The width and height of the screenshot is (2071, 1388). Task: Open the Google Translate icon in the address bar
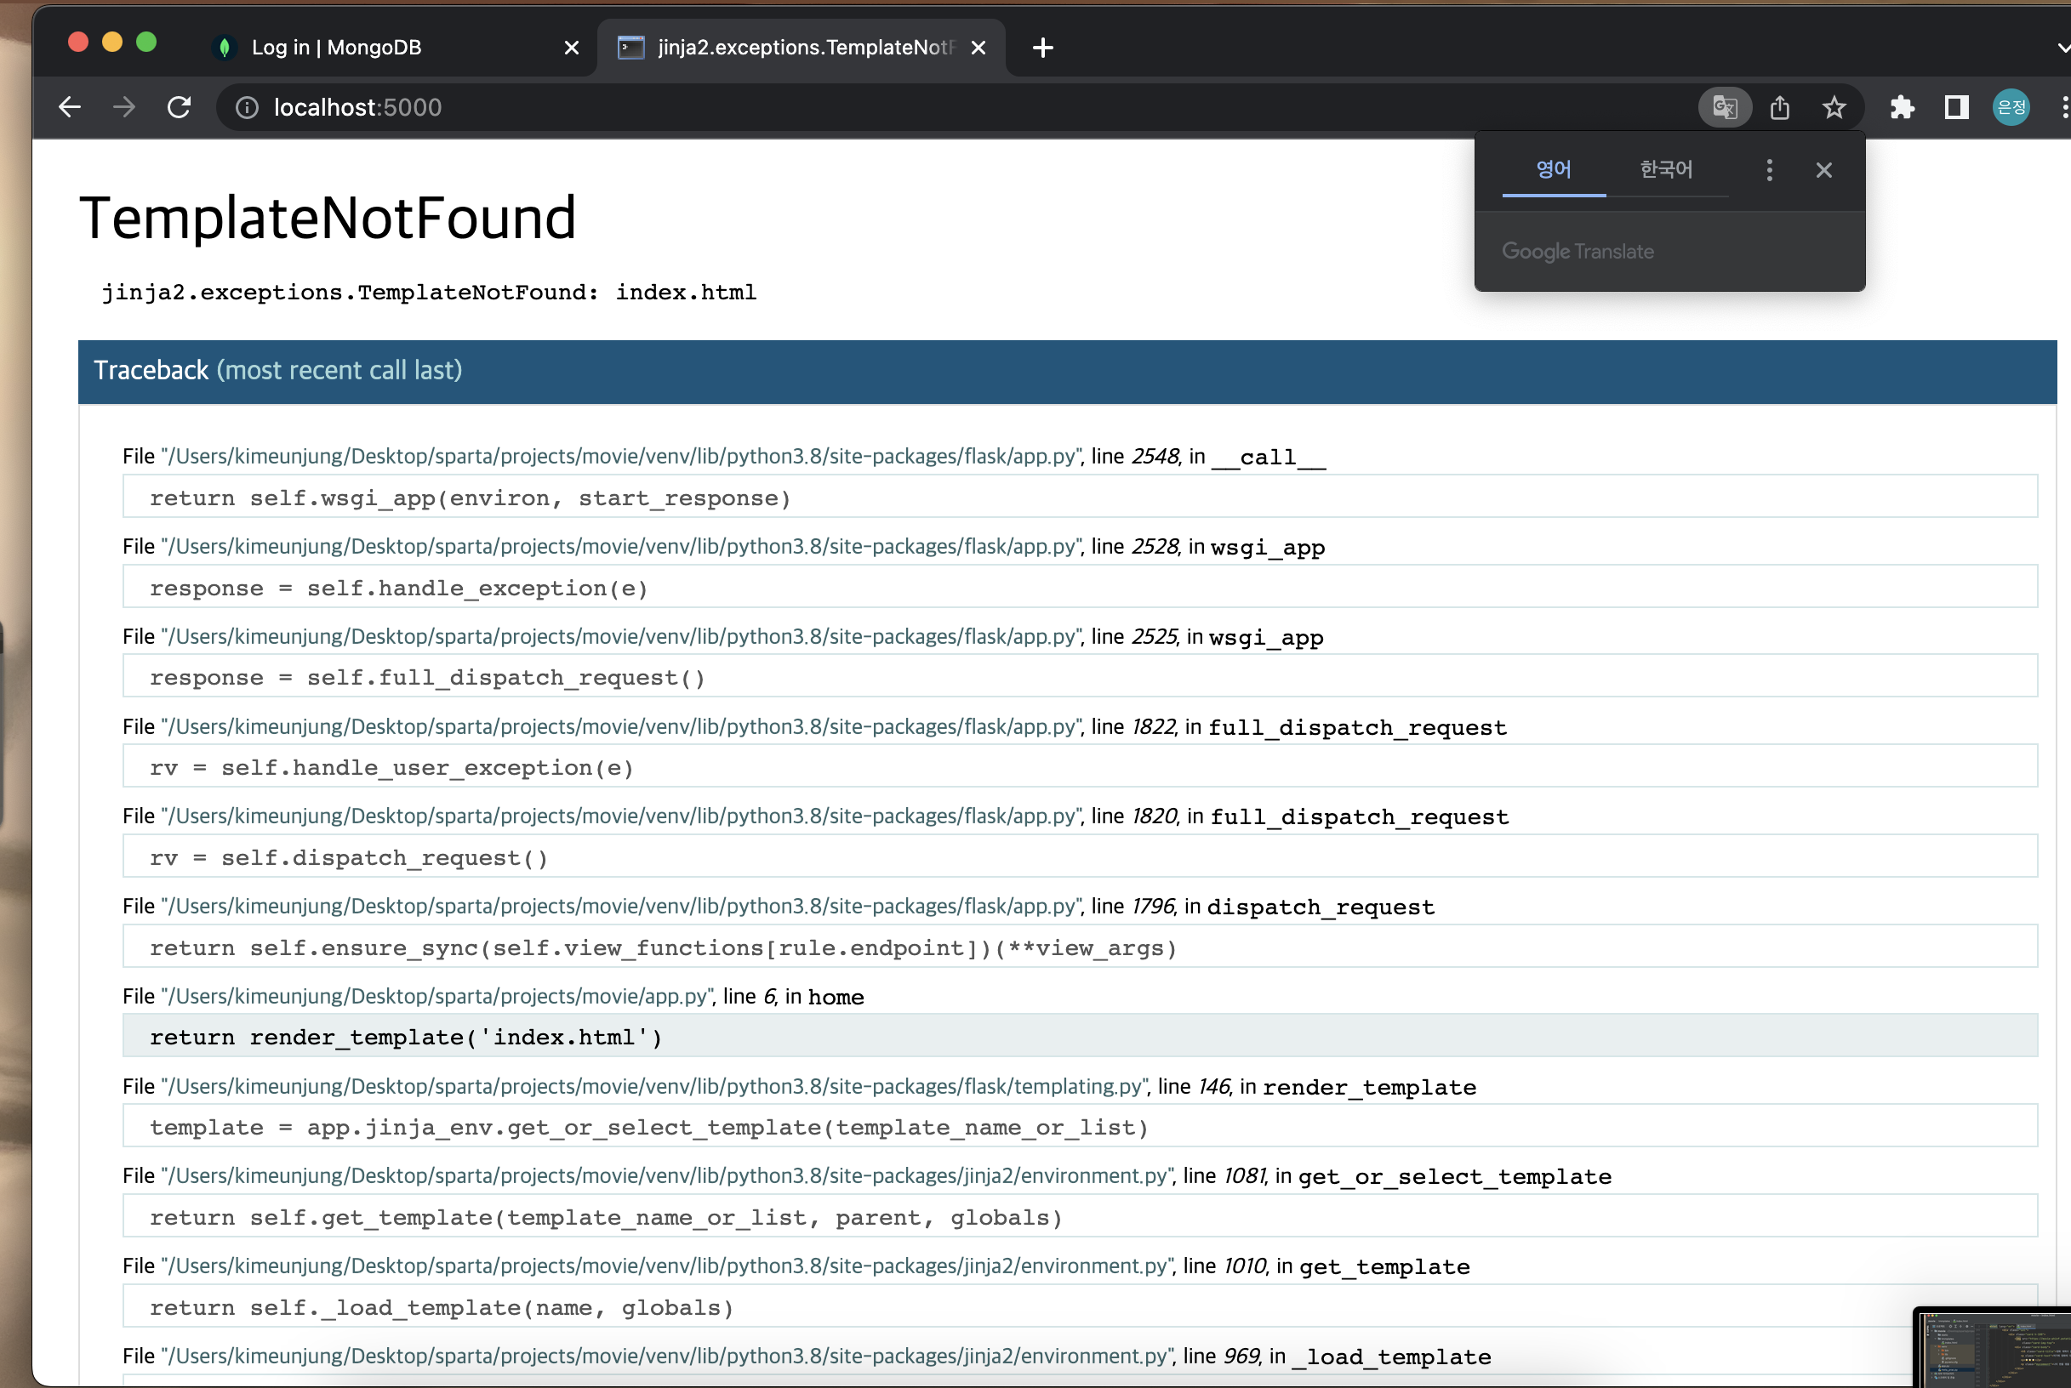tap(1724, 107)
